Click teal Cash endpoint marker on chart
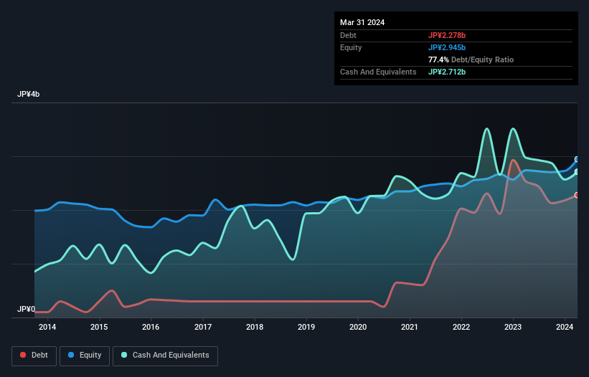Image resolution: width=589 pixels, height=377 pixels. tap(576, 172)
